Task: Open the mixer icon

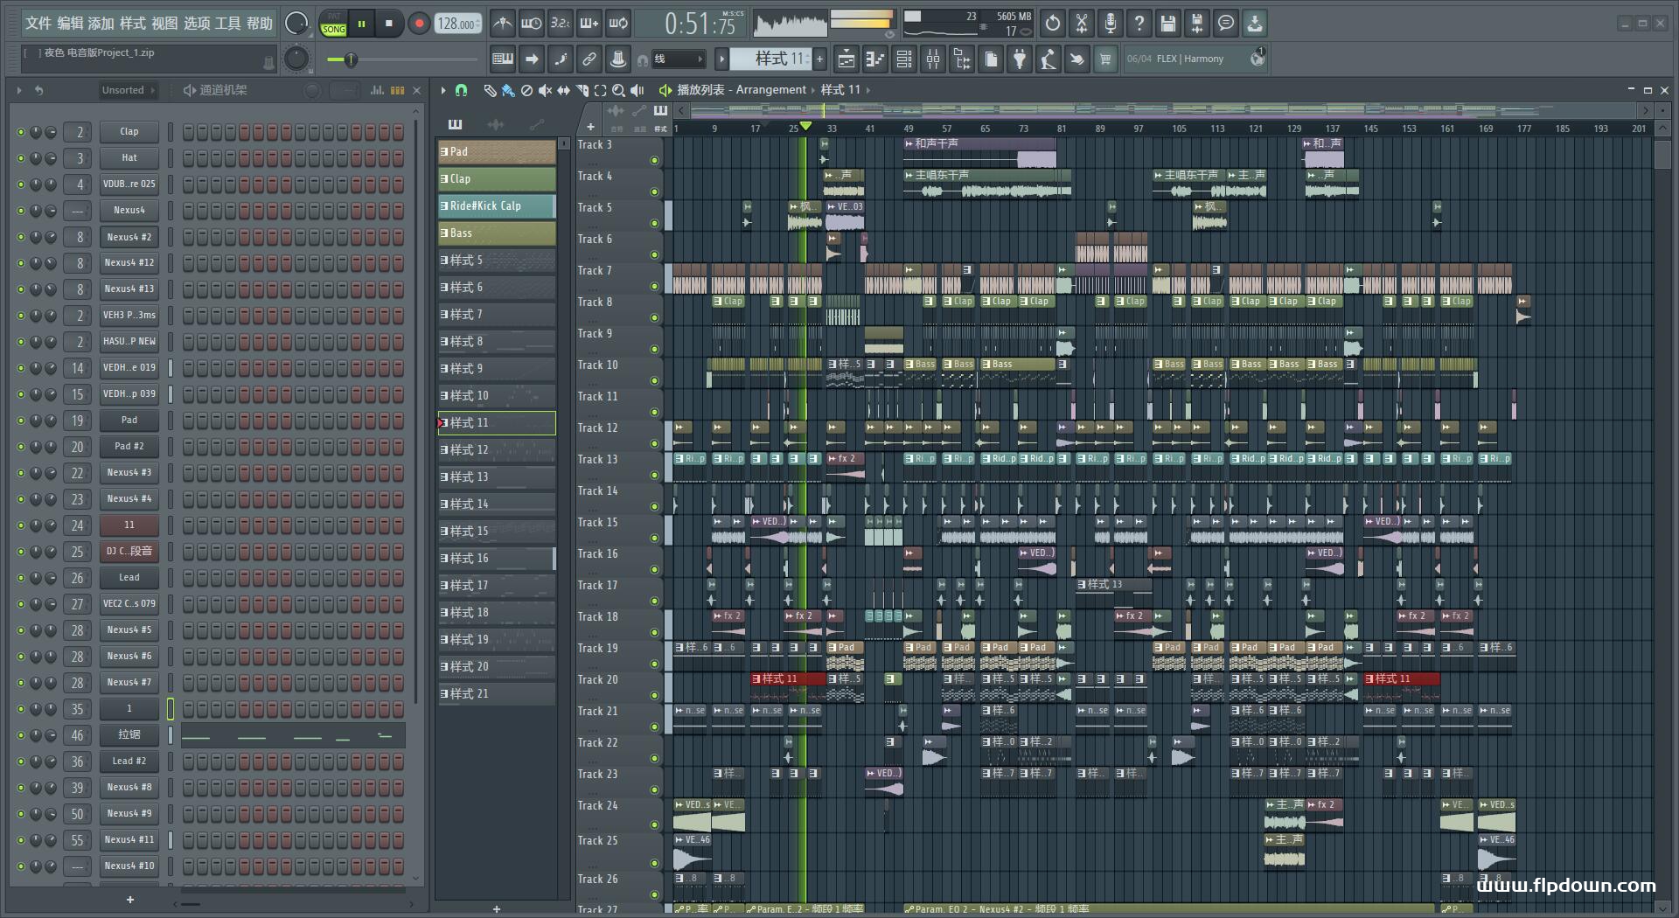Action: [933, 59]
